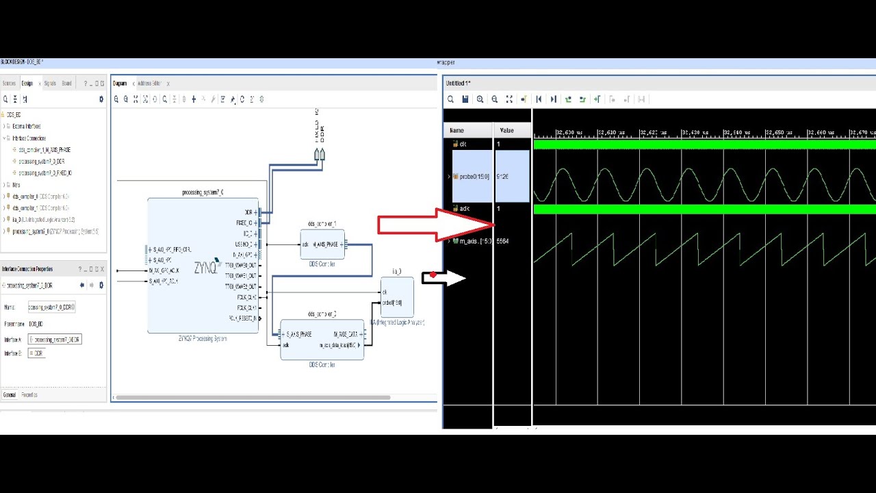Viewport: 876px width, 493px height.
Task: Search in the block diagram toolbar
Action: [x=164, y=99]
